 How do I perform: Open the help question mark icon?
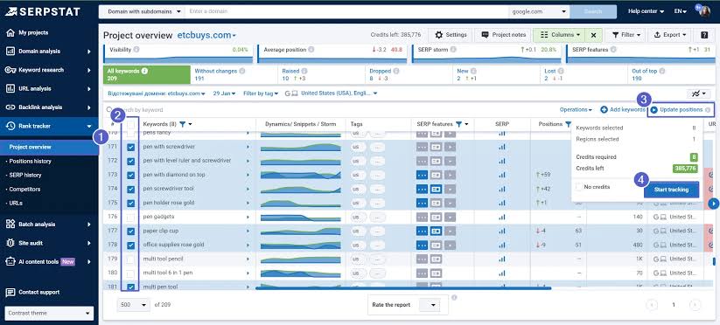coord(704,35)
